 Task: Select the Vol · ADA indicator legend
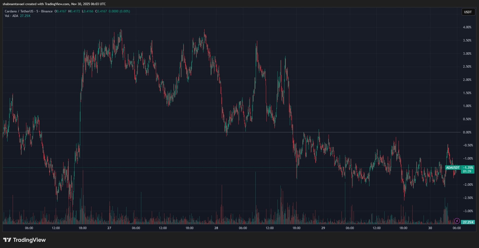tap(11, 16)
